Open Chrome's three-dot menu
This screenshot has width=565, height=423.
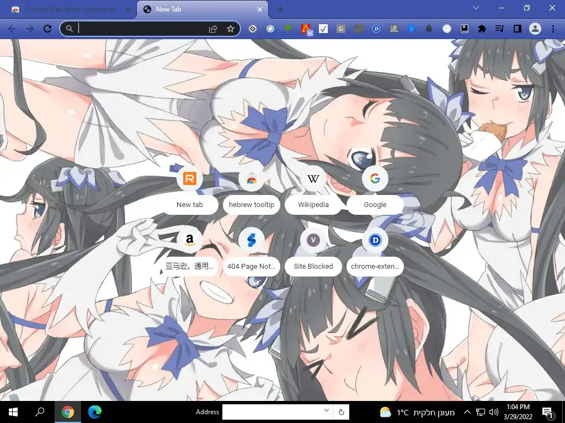(x=553, y=29)
